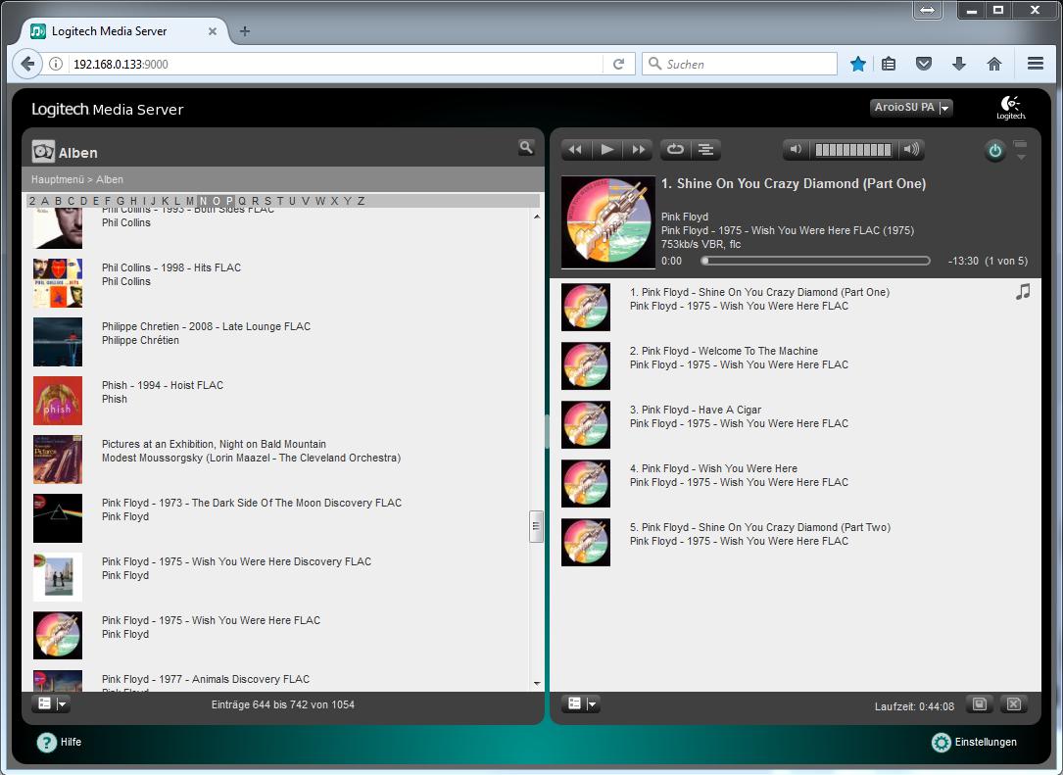Viewport: 1063px width, 775px height.
Task: Toggle shuffle playlist icon
Action: pos(705,150)
